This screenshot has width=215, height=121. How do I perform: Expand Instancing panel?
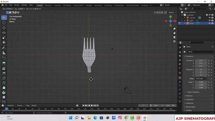[189, 103]
